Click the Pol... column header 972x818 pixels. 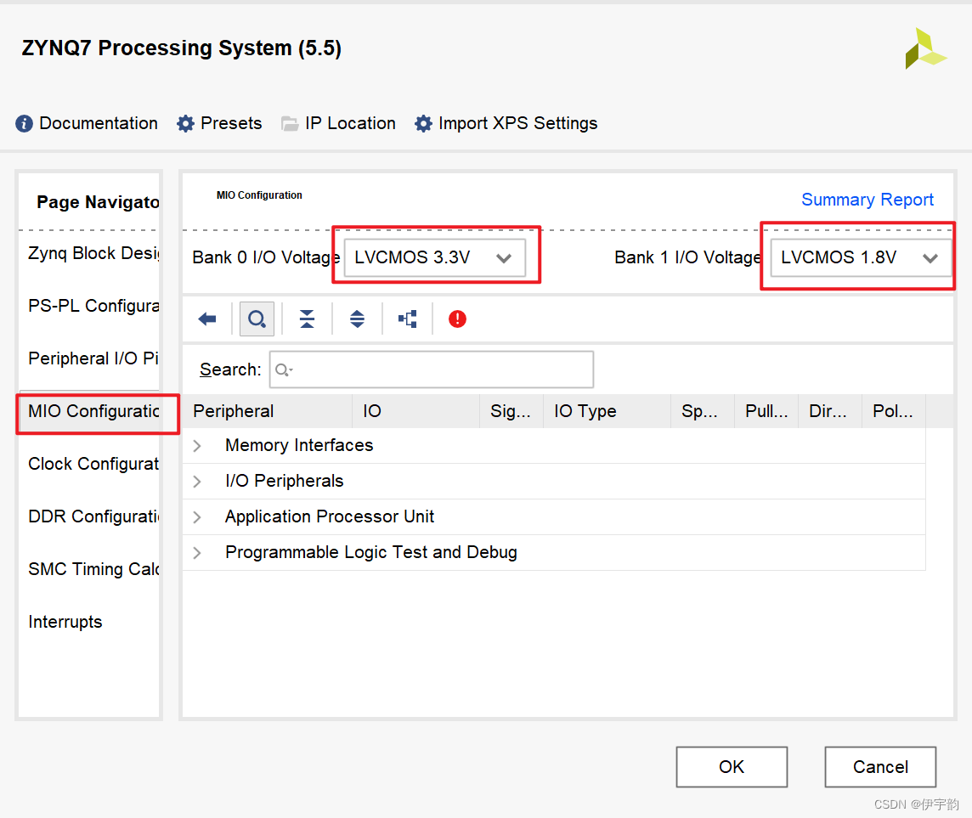point(893,411)
